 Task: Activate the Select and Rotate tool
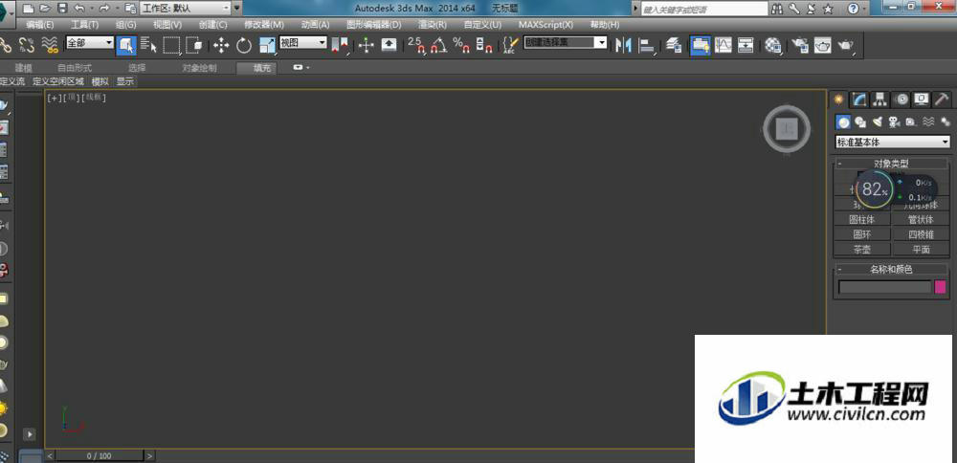tap(244, 45)
